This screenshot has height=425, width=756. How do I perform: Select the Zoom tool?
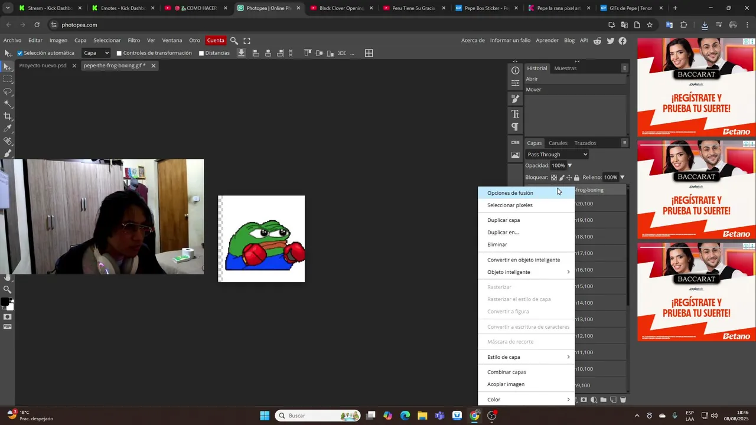pyautogui.click(x=8, y=289)
